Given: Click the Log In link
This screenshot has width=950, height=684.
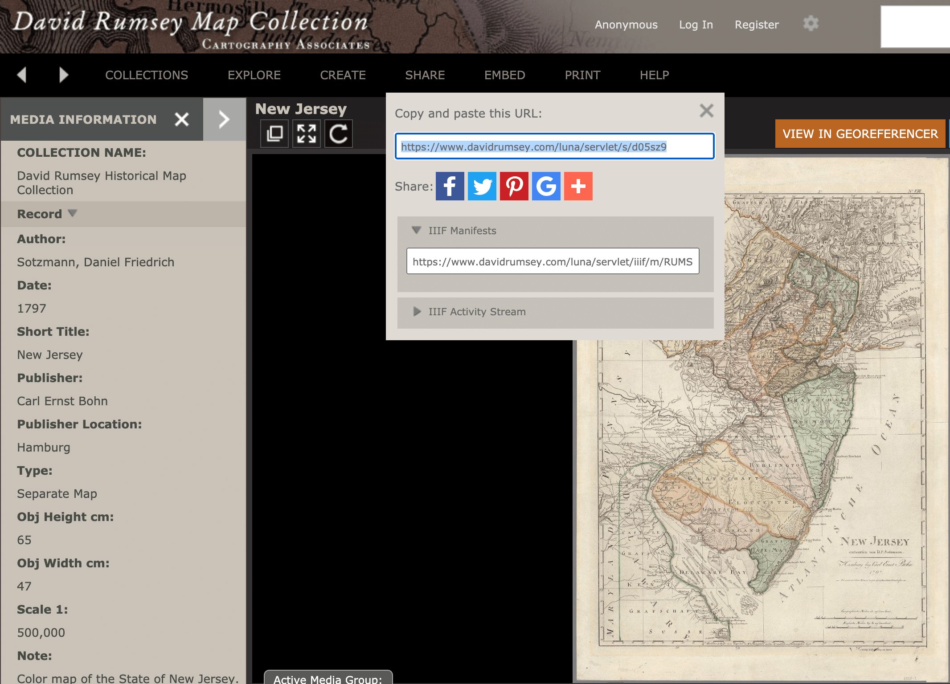Looking at the screenshot, I should [696, 24].
